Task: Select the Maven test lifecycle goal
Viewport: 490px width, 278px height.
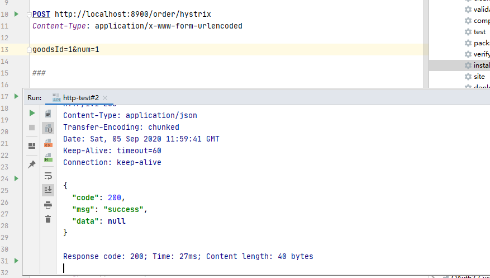Action: [x=479, y=32]
